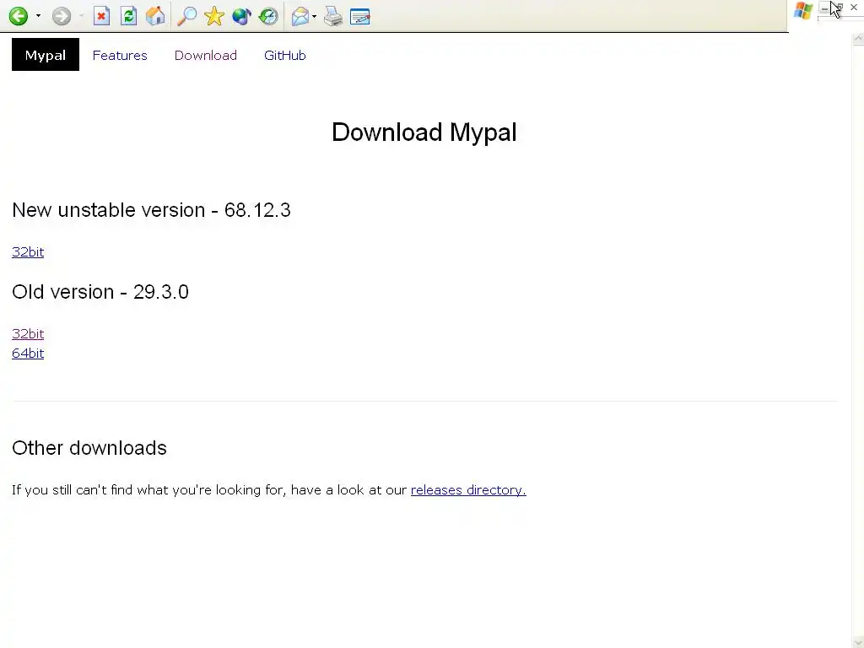Go back with the green Back arrow
The width and height of the screenshot is (864, 648).
(x=19, y=16)
